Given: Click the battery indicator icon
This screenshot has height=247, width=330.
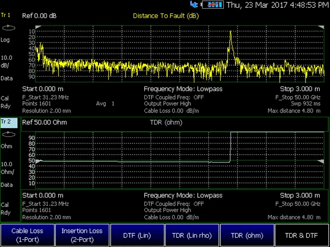Looking at the screenshot, I should (212, 5).
